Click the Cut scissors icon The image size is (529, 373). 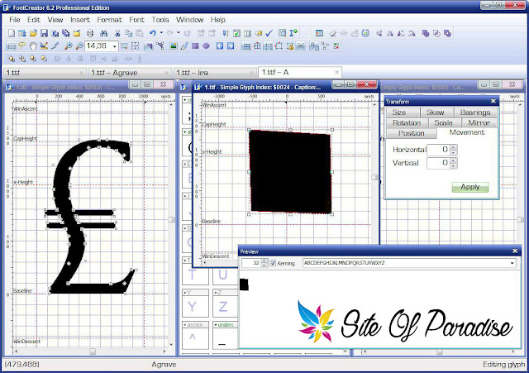tap(117, 33)
